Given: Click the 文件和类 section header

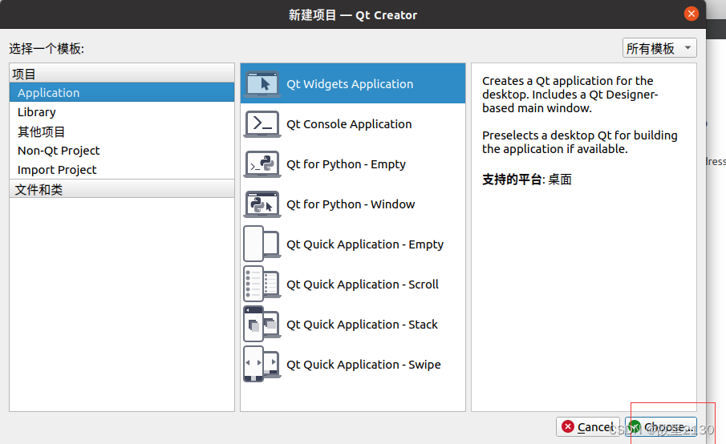Looking at the screenshot, I should pyautogui.click(x=122, y=189).
